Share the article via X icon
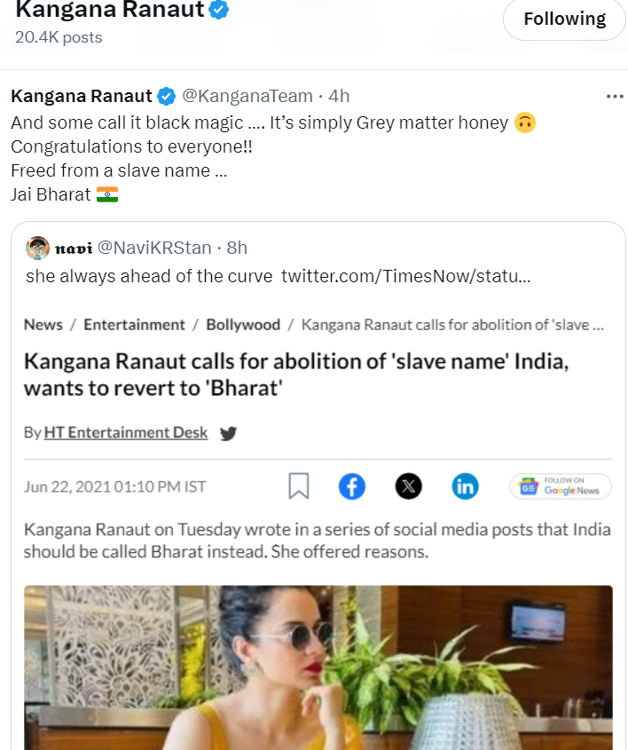The width and height of the screenshot is (628, 750). pyautogui.click(x=408, y=486)
